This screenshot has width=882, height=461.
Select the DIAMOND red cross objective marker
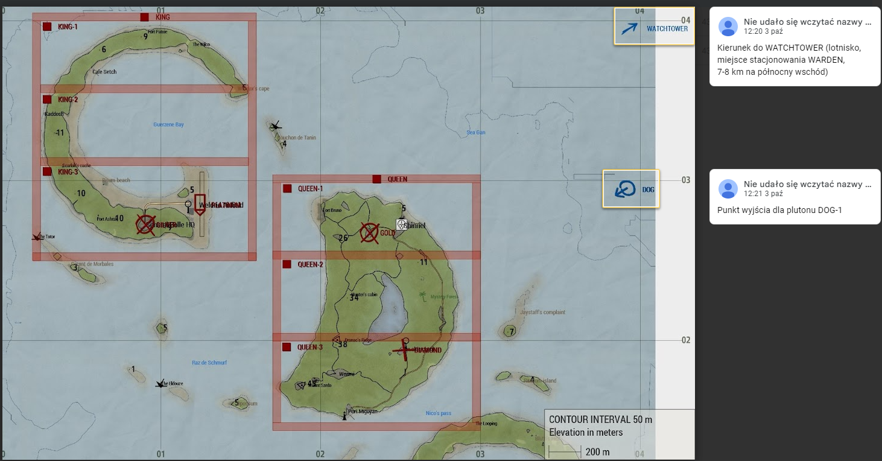(405, 350)
